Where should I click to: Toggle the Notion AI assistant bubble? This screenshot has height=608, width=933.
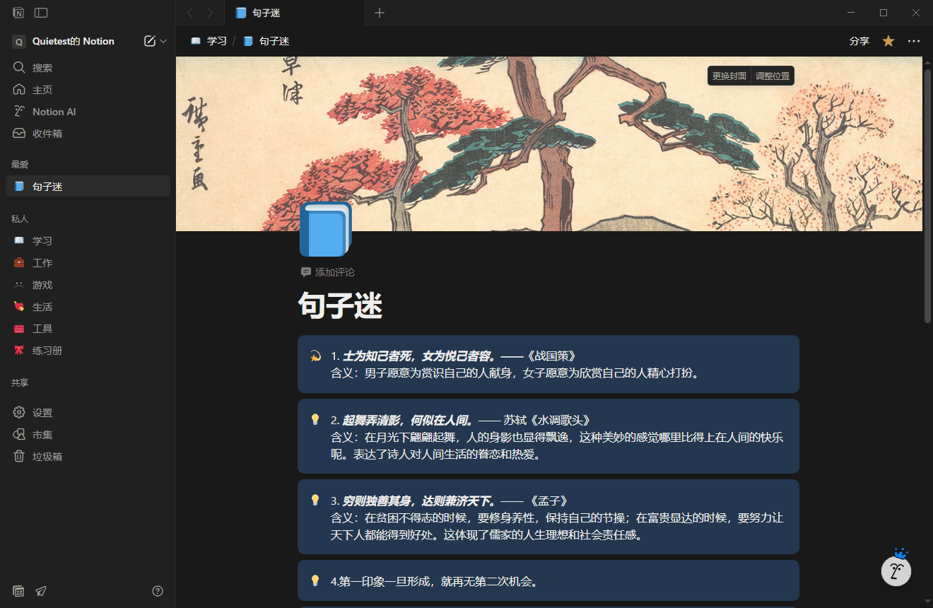(896, 571)
